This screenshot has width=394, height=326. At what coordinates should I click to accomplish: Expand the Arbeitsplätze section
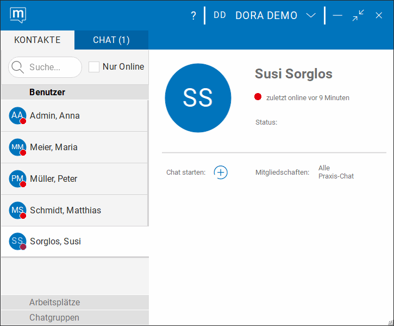click(x=75, y=303)
